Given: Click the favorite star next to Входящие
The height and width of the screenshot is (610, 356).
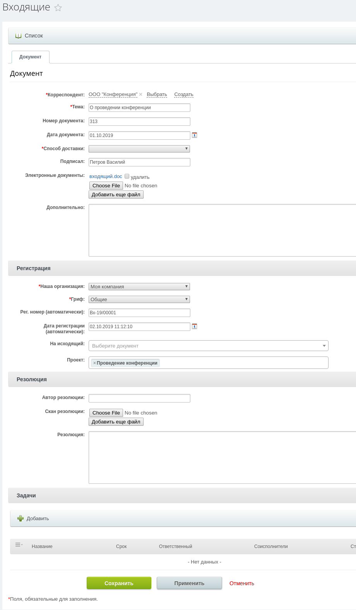Looking at the screenshot, I should pos(58,8).
